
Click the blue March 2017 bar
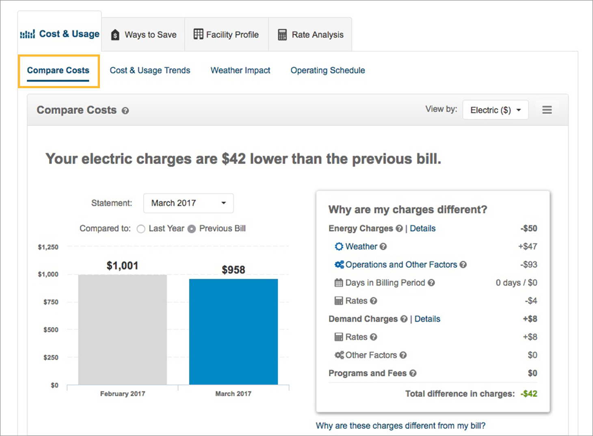[x=233, y=331]
